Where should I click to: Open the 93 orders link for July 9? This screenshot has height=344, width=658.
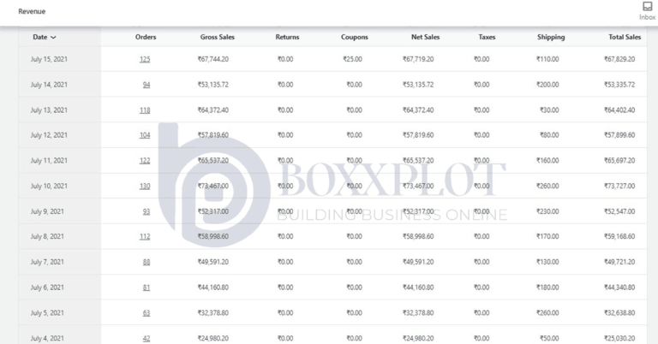(147, 211)
